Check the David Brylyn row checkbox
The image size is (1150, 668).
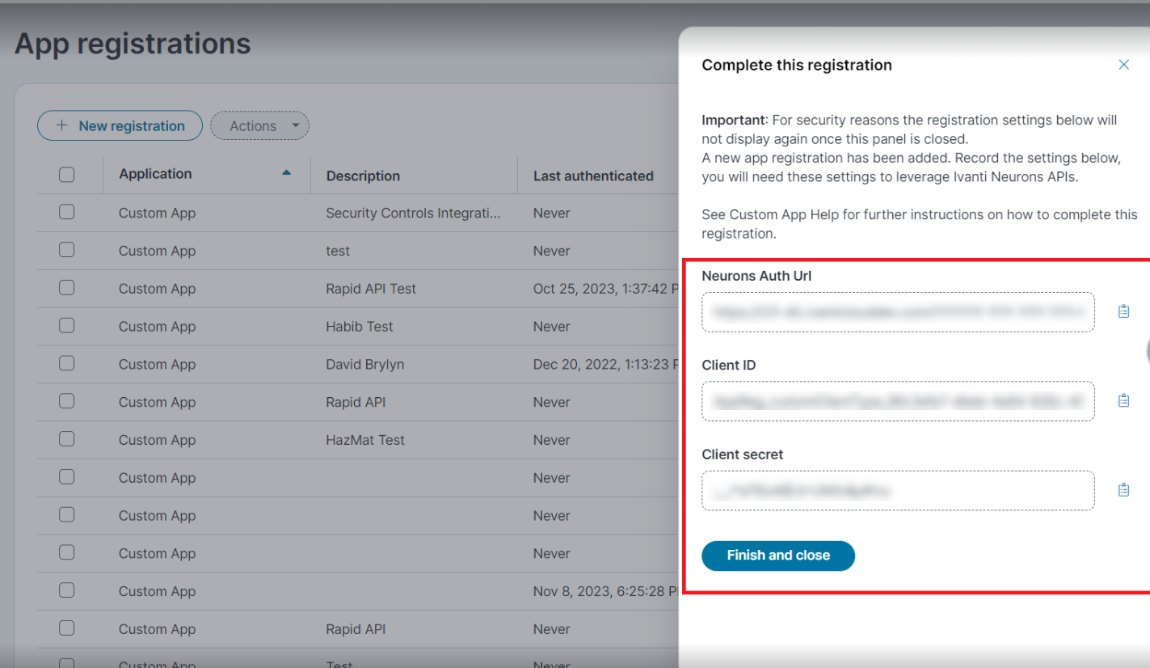coord(67,364)
